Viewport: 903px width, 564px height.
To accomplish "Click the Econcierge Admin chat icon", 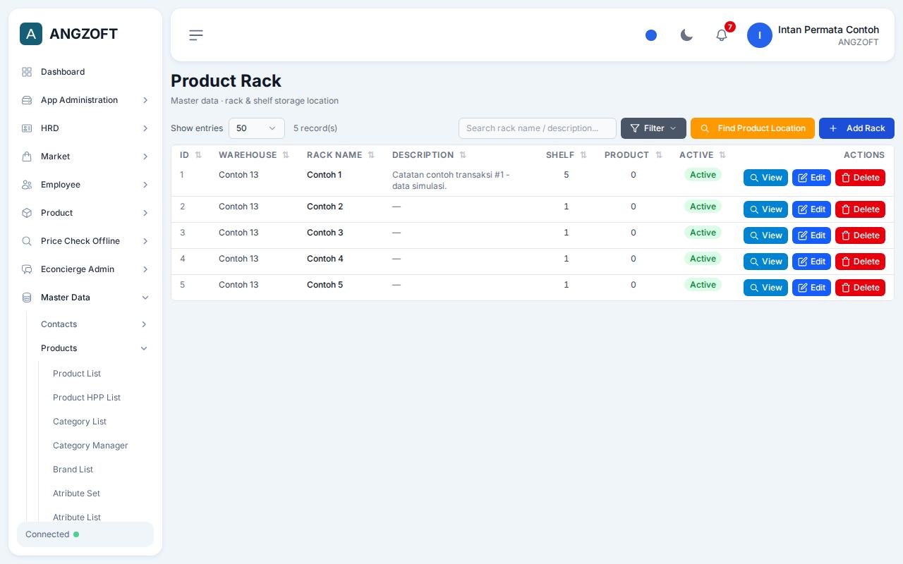I will pos(27,269).
